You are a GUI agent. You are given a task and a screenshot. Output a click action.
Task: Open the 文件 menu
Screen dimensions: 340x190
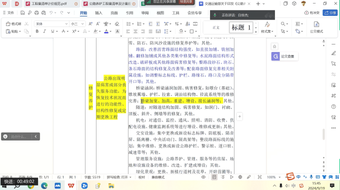coord(8,13)
